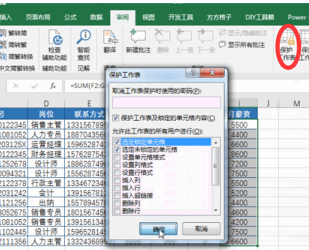Enable 设置行格式 checkbox
309x250 pixels.
(117, 172)
